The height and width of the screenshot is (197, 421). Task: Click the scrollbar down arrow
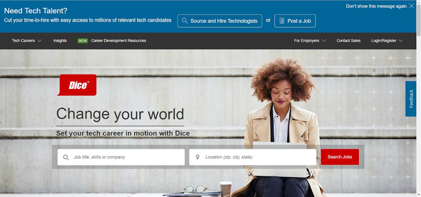coord(419,195)
